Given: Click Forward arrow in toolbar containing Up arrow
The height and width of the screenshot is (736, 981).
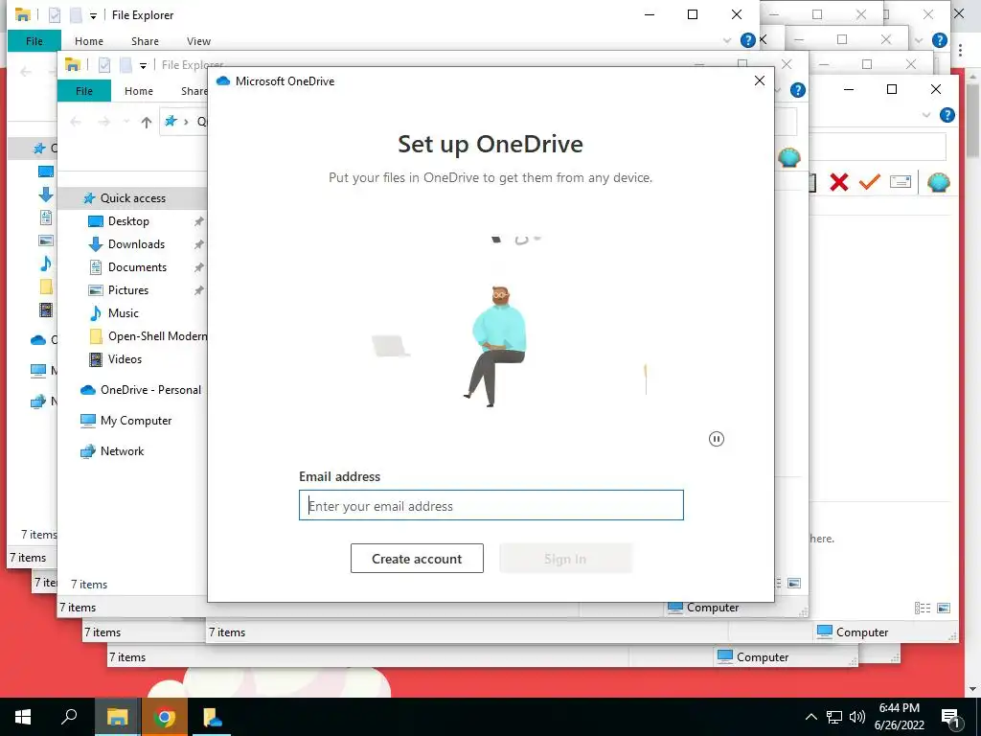Looking at the screenshot, I should point(103,122).
